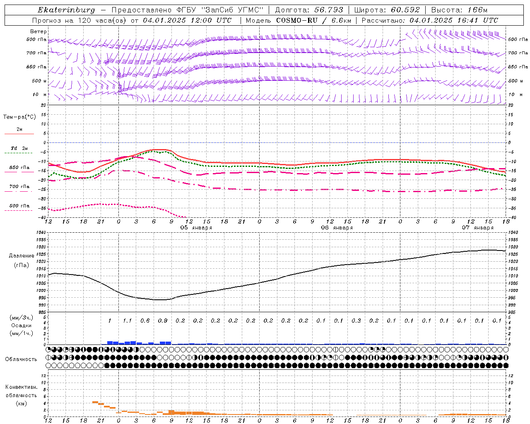This screenshot has height=424, width=530.
Task: Click the '0.6' three-hour precipitation value
Action: [x=145, y=321]
